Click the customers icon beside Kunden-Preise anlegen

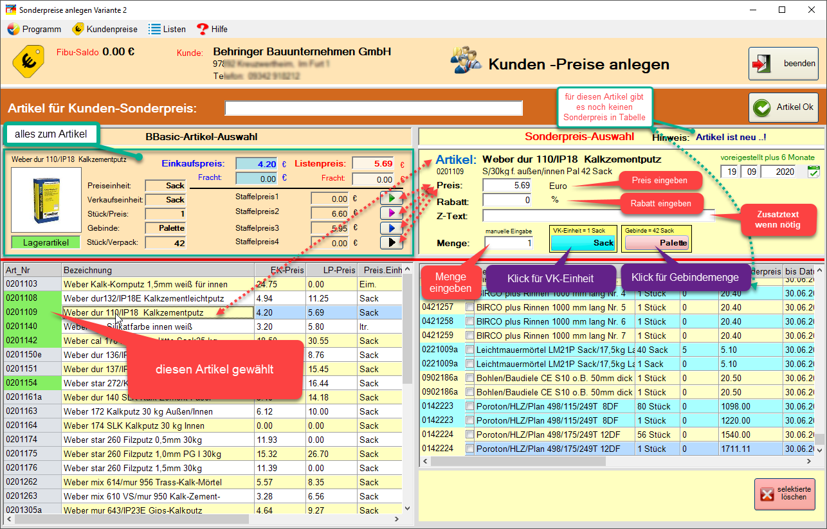(x=466, y=62)
